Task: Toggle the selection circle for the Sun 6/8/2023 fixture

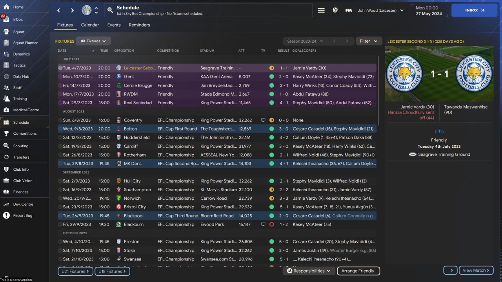Action: pos(60,120)
